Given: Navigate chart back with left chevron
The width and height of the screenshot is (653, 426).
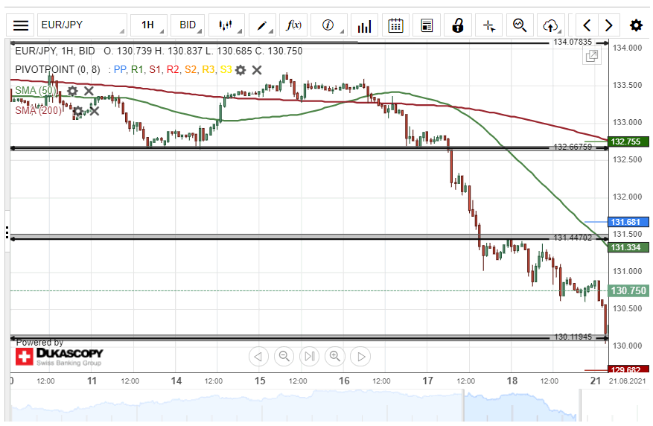Looking at the screenshot, I should (x=587, y=25).
